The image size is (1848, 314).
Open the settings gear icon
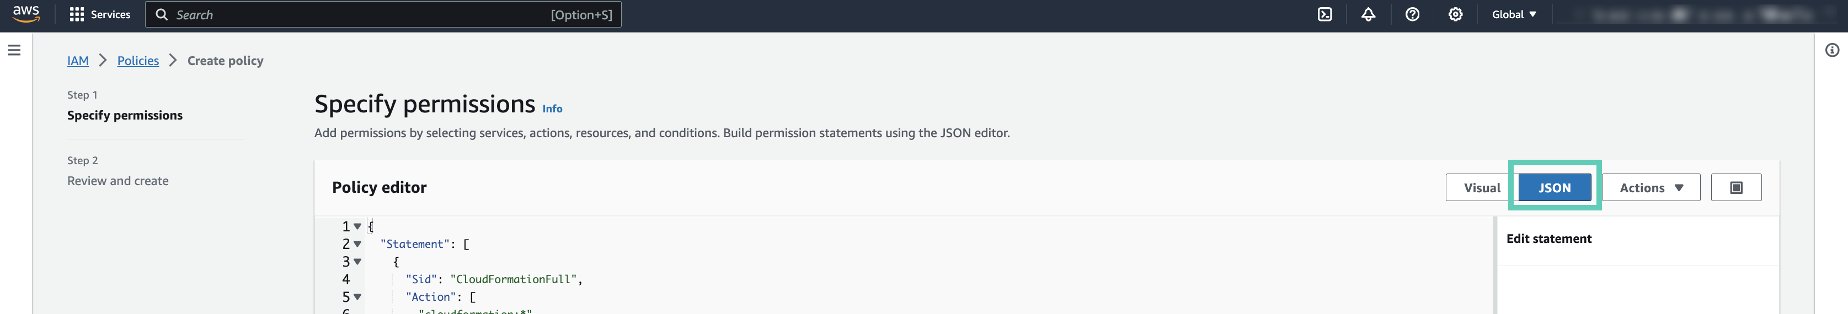click(x=1455, y=14)
